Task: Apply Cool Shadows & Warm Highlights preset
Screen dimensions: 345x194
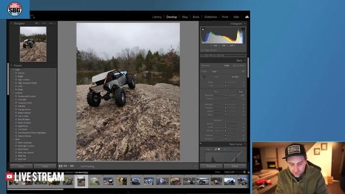Action: click(32, 133)
